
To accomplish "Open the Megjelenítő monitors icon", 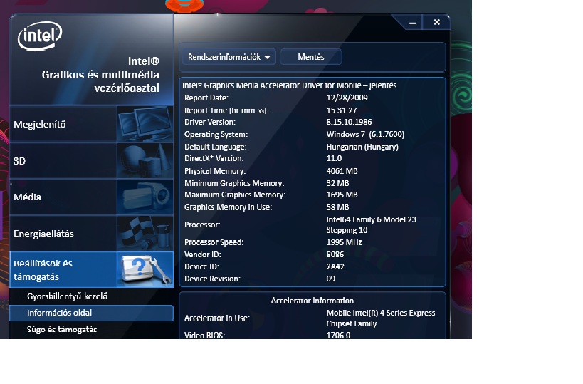I will [x=145, y=124].
